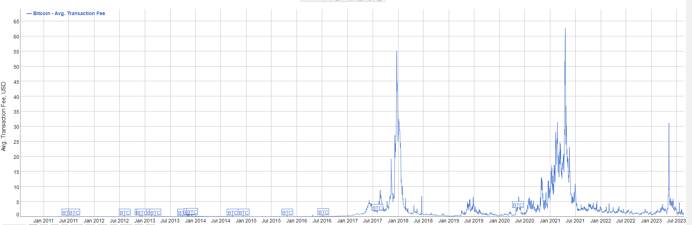
Task: Click the BTC marker between Jul 2015 and Jan 2016
Action: click(287, 212)
